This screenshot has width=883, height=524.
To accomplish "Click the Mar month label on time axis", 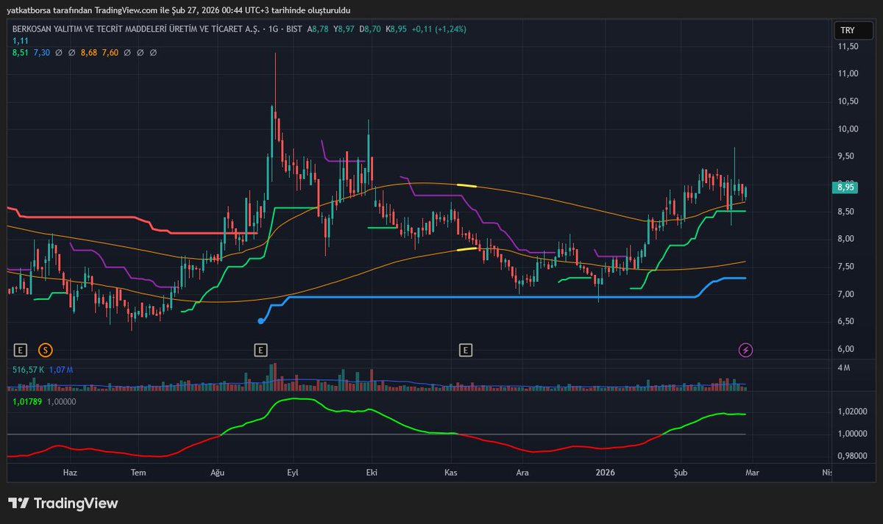I will (751, 473).
